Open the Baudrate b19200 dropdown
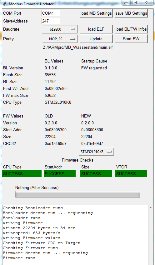This screenshot has width=155, height=265. (x=60, y=29)
